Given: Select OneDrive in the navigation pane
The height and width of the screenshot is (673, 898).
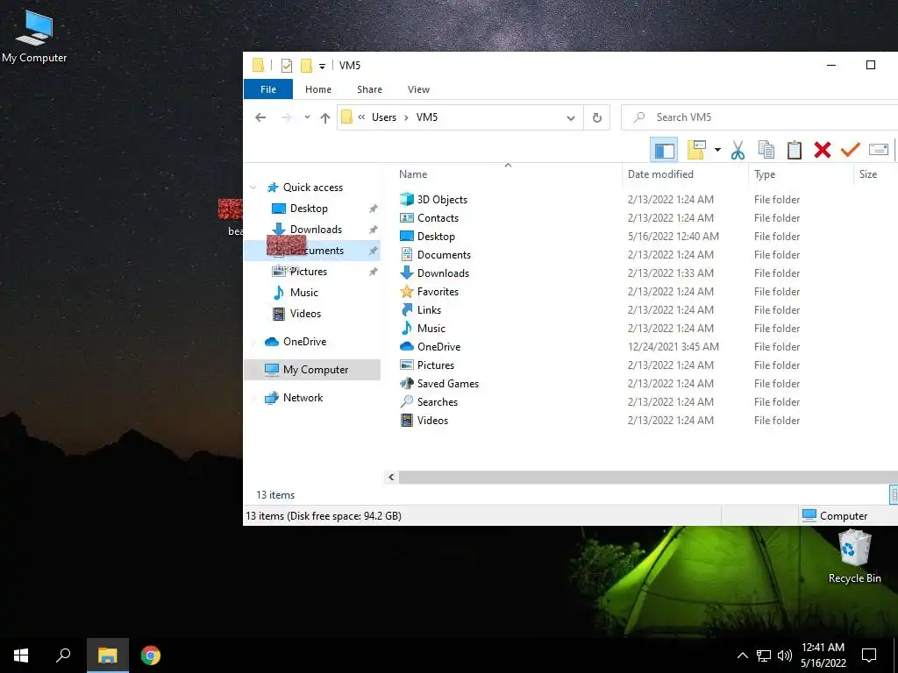Looking at the screenshot, I should click(304, 342).
